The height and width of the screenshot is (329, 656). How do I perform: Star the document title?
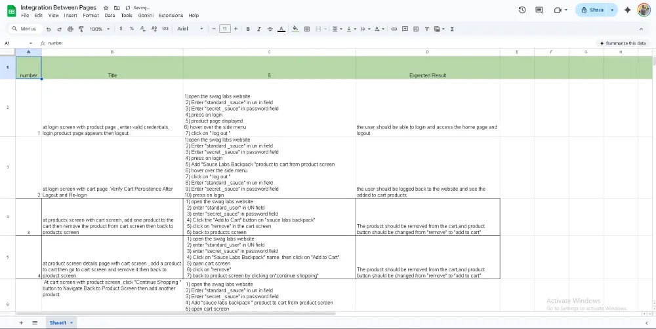click(106, 8)
